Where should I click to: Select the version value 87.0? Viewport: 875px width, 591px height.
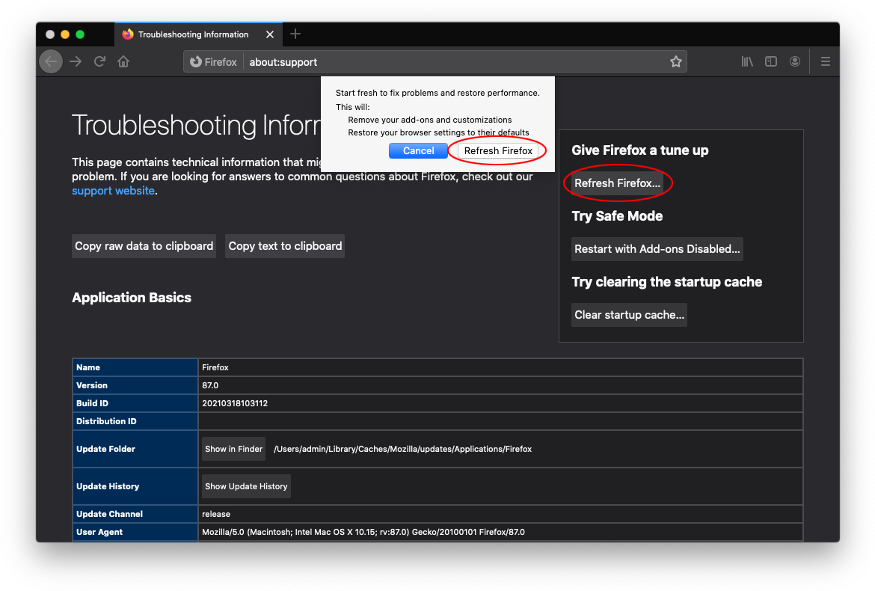click(210, 385)
